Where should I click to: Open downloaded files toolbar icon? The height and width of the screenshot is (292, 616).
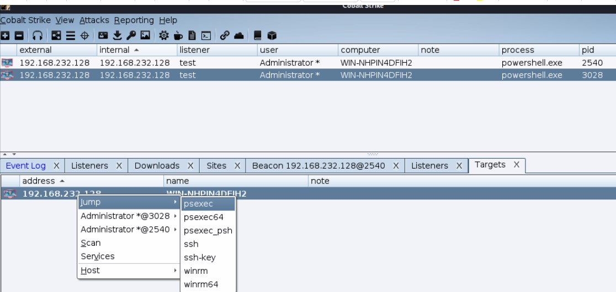click(x=117, y=36)
